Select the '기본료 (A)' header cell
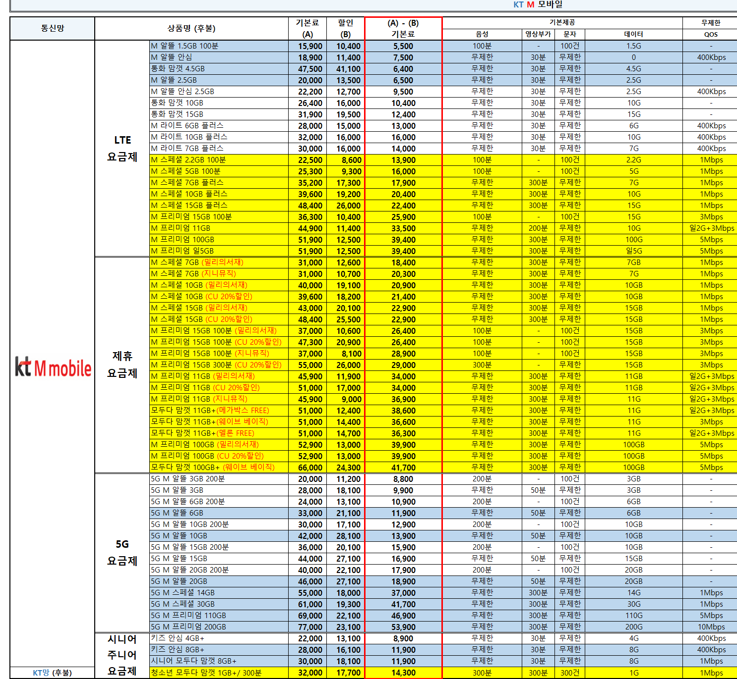 [307, 28]
